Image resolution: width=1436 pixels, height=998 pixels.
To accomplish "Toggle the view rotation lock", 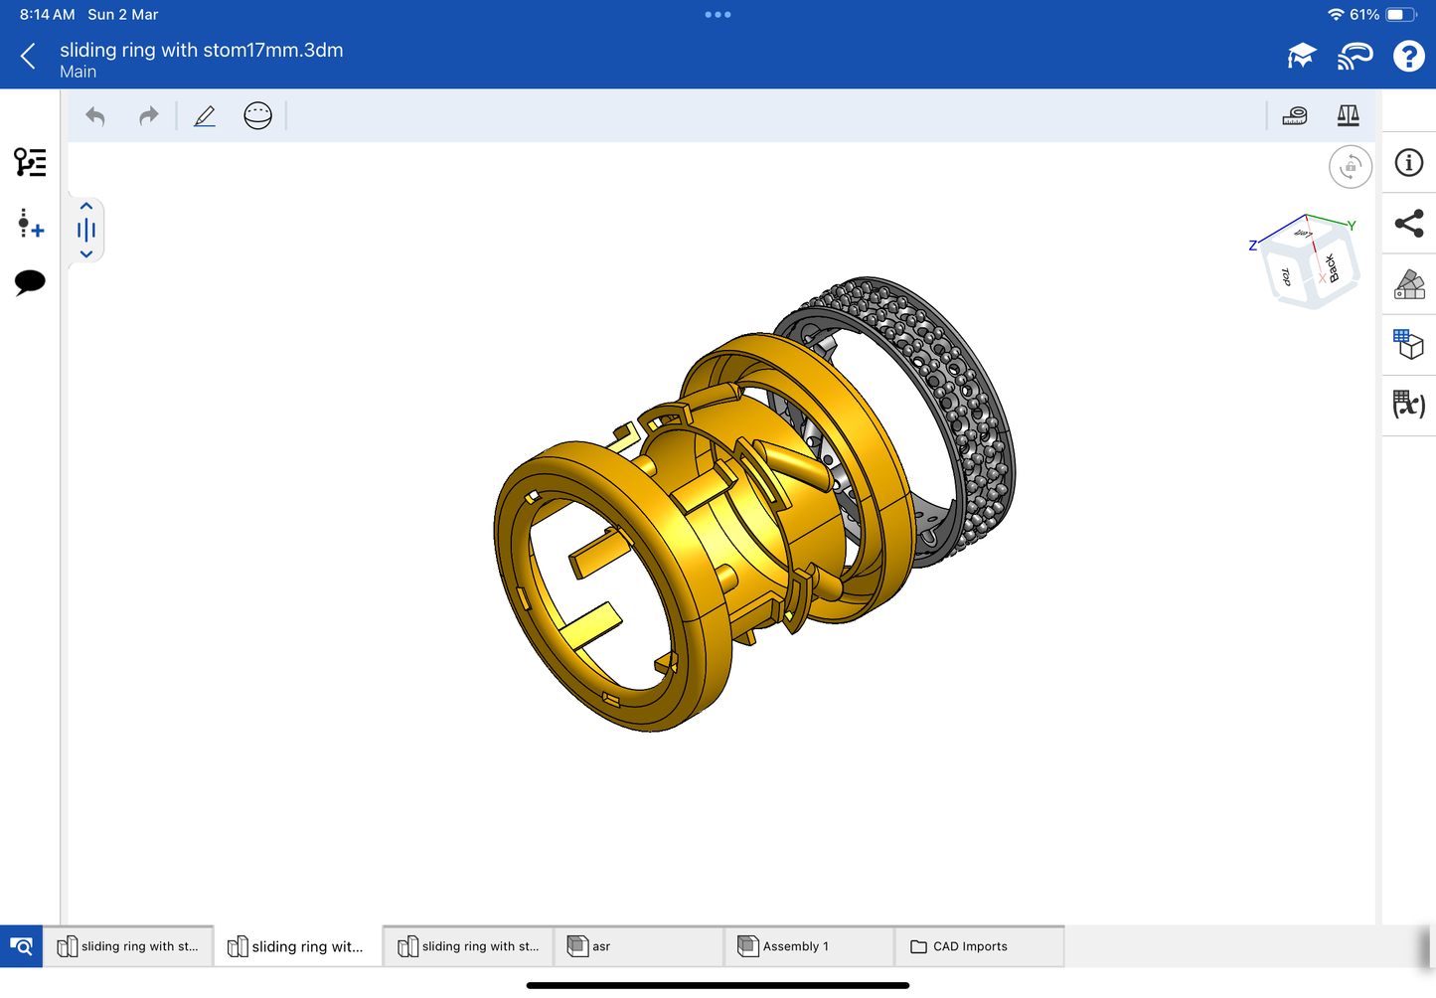I will (x=1350, y=167).
